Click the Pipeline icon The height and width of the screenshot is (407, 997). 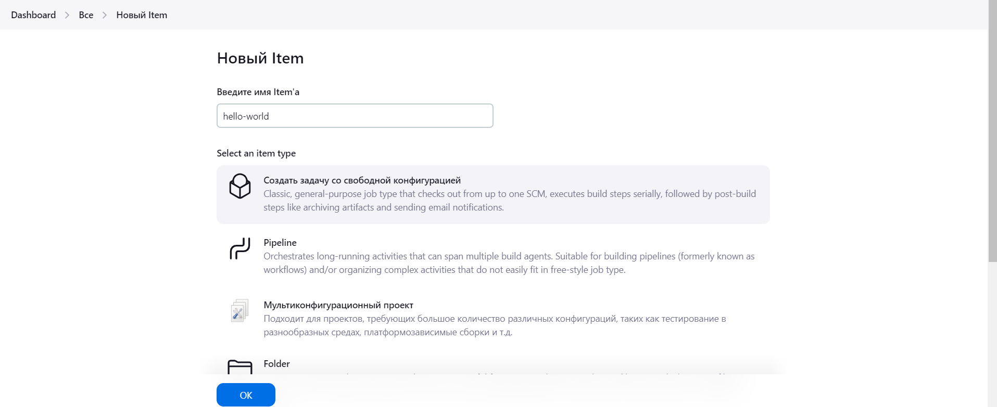pos(240,248)
